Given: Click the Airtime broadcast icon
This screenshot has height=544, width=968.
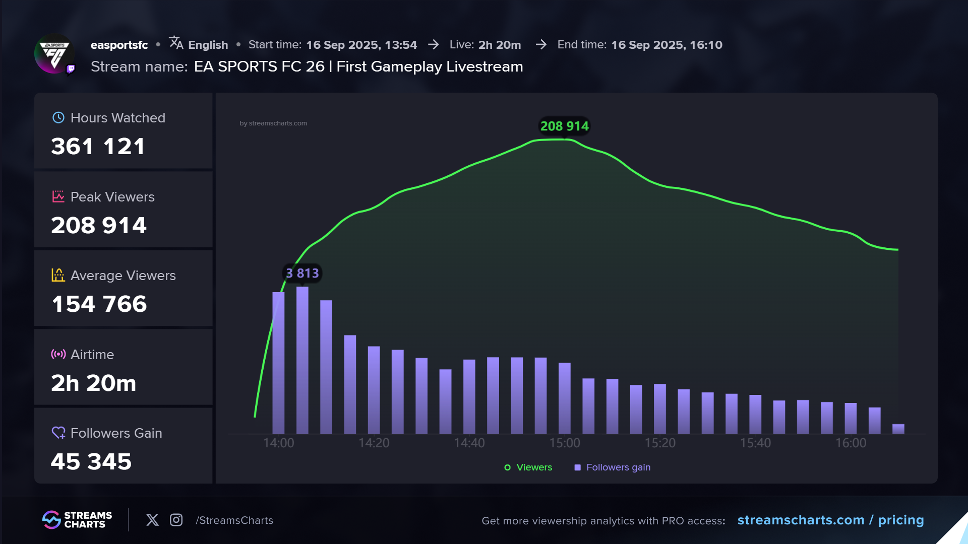Looking at the screenshot, I should coord(58,354).
